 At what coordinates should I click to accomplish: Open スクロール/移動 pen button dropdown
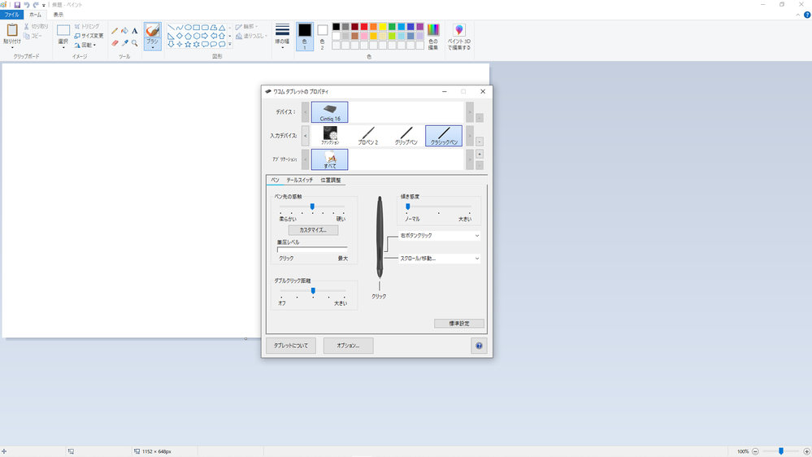[x=439, y=259]
